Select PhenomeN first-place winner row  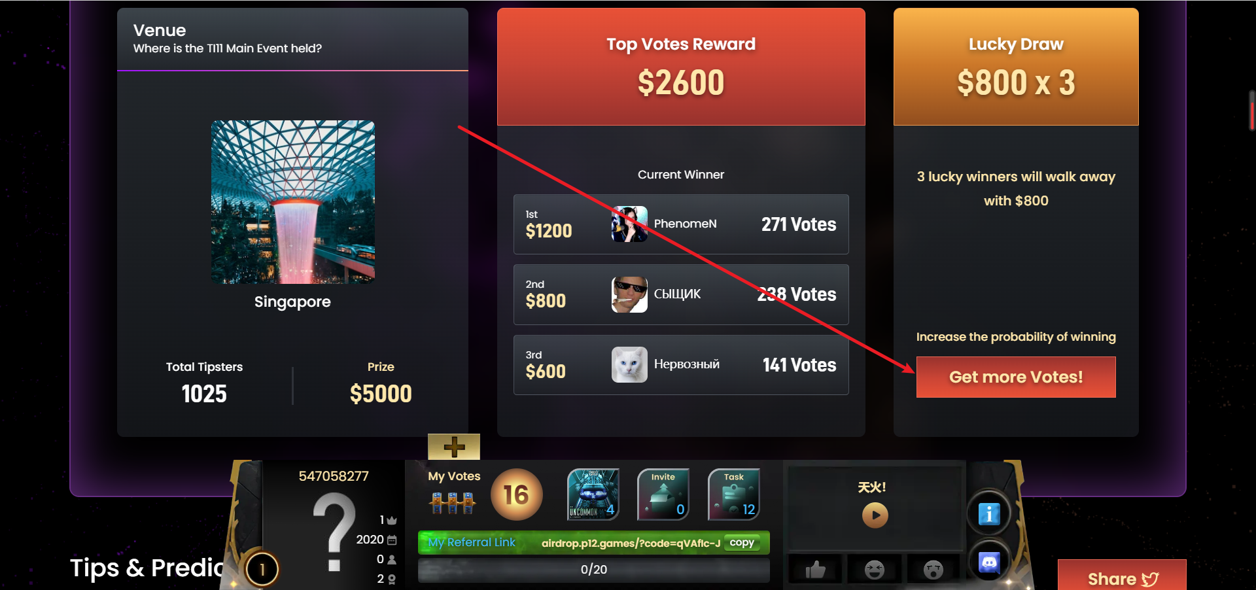pos(681,224)
